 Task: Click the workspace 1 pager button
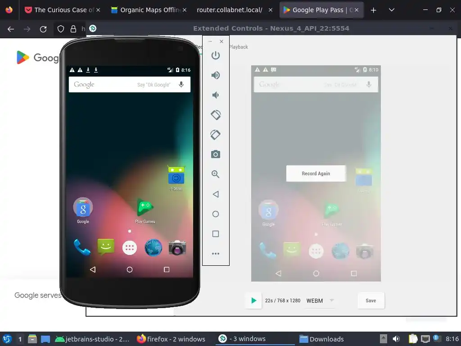tap(20, 339)
